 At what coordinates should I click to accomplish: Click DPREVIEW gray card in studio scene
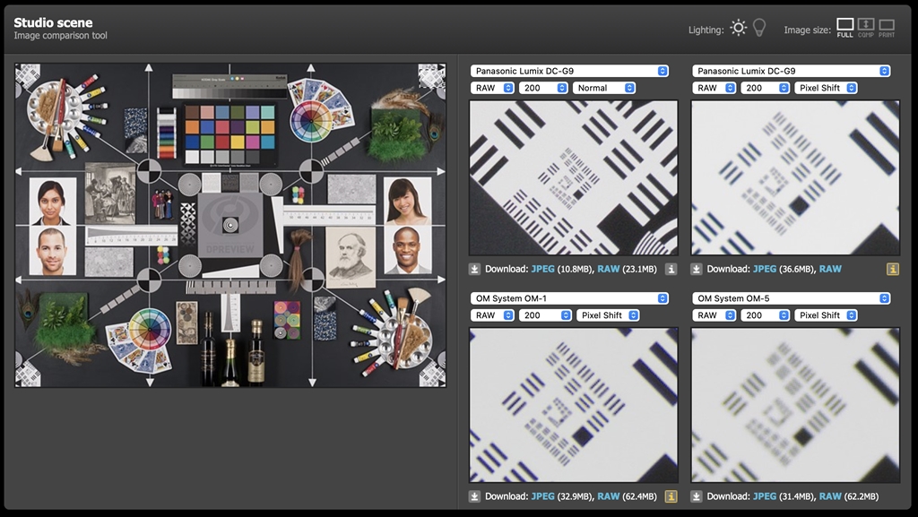(230, 225)
